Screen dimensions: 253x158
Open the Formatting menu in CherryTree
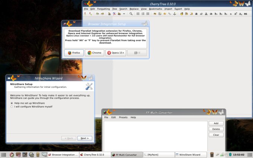coord(103,9)
